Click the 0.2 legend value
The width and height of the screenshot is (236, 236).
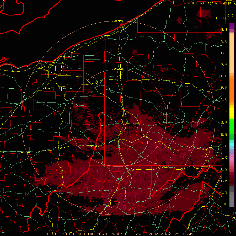pyautogui.click(x=224, y=169)
